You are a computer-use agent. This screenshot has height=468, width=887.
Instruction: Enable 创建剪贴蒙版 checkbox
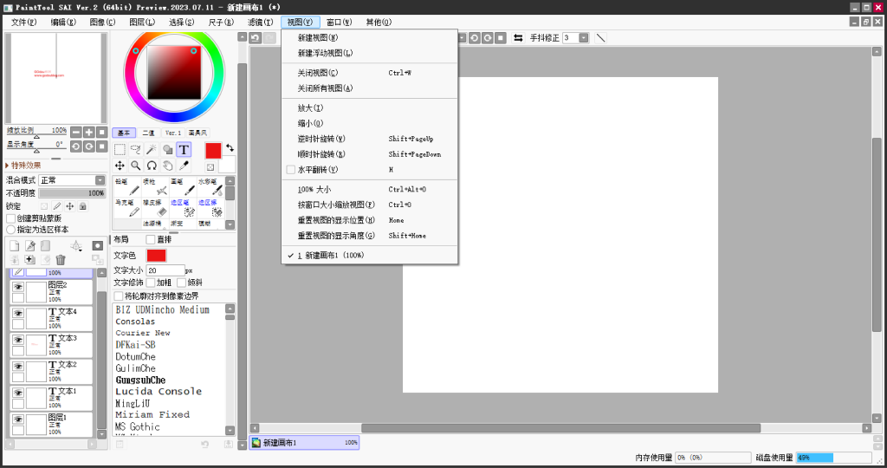click(x=10, y=218)
